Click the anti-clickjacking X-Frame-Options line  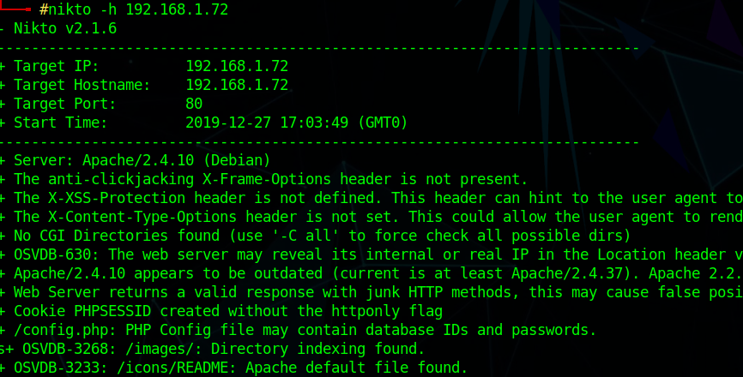[x=271, y=179]
